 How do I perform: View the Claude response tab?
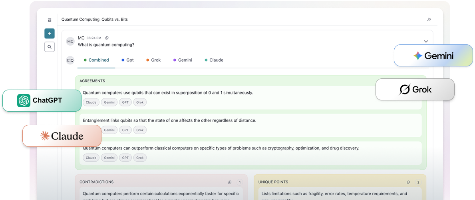tap(214, 60)
